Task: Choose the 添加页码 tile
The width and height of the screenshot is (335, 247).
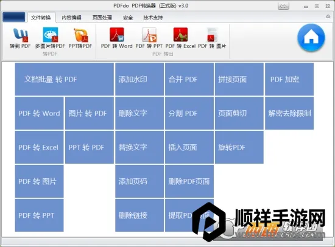Action: click(x=139, y=181)
